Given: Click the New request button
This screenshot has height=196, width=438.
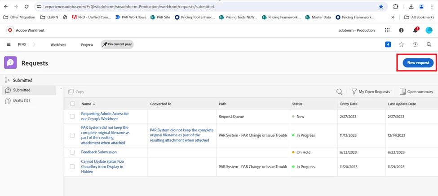Looking at the screenshot, I should pyautogui.click(x=418, y=63).
